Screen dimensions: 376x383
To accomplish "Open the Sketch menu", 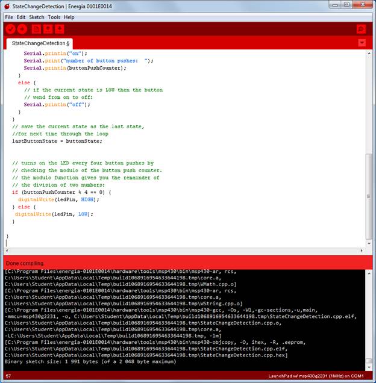I will click(x=37, y=17).
